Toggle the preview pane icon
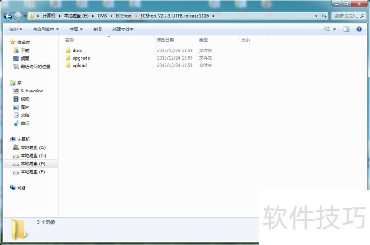 pos(346,29)
